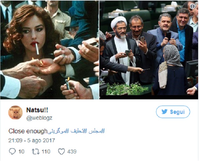200x161 pixels.
Task: Click the Twitter bird icon in Segui
Action: coord(165,112)
